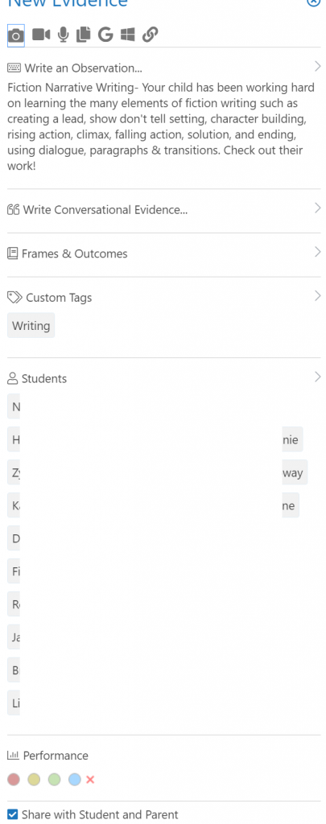Select the camera photo evidence icon
This screenshot has height=824, width=326.
tap(16, 35)
